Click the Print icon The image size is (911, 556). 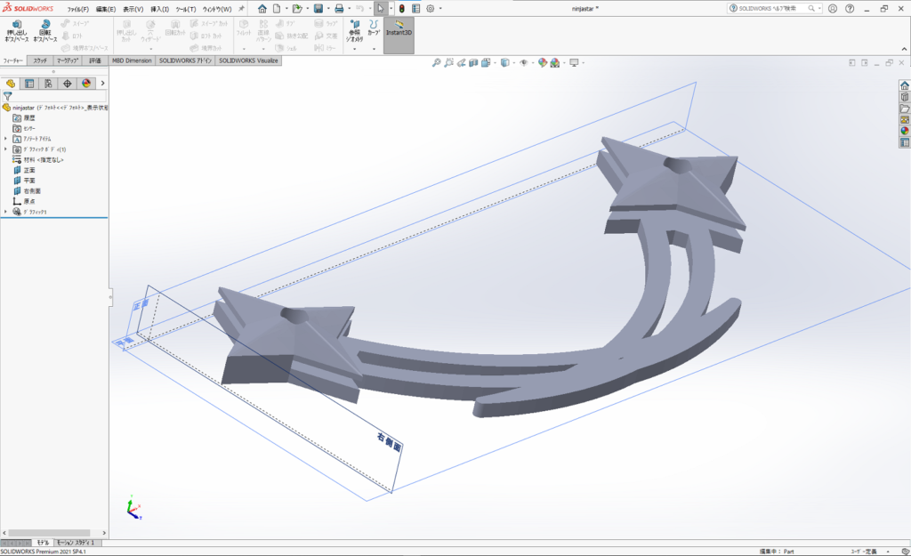pyautogui.click(x=339, y=9)
